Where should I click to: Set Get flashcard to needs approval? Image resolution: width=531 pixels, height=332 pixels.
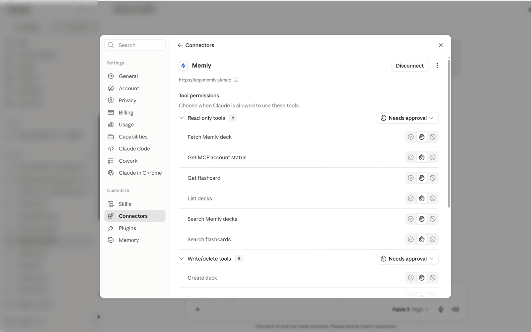(421, 178)
